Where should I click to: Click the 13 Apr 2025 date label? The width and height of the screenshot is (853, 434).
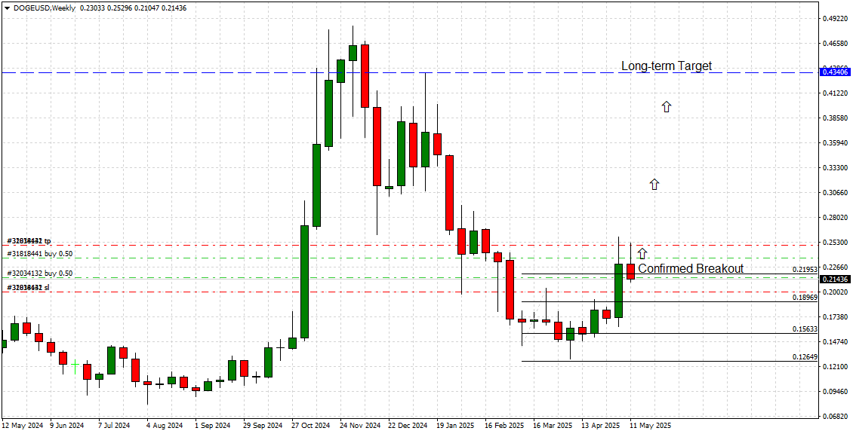coord(601,425)
